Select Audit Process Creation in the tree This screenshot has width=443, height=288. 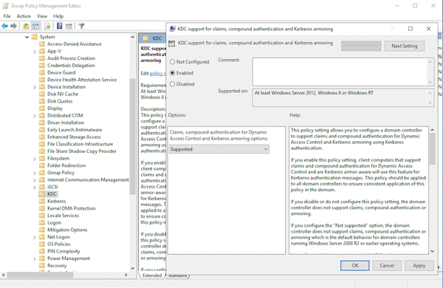71,58
